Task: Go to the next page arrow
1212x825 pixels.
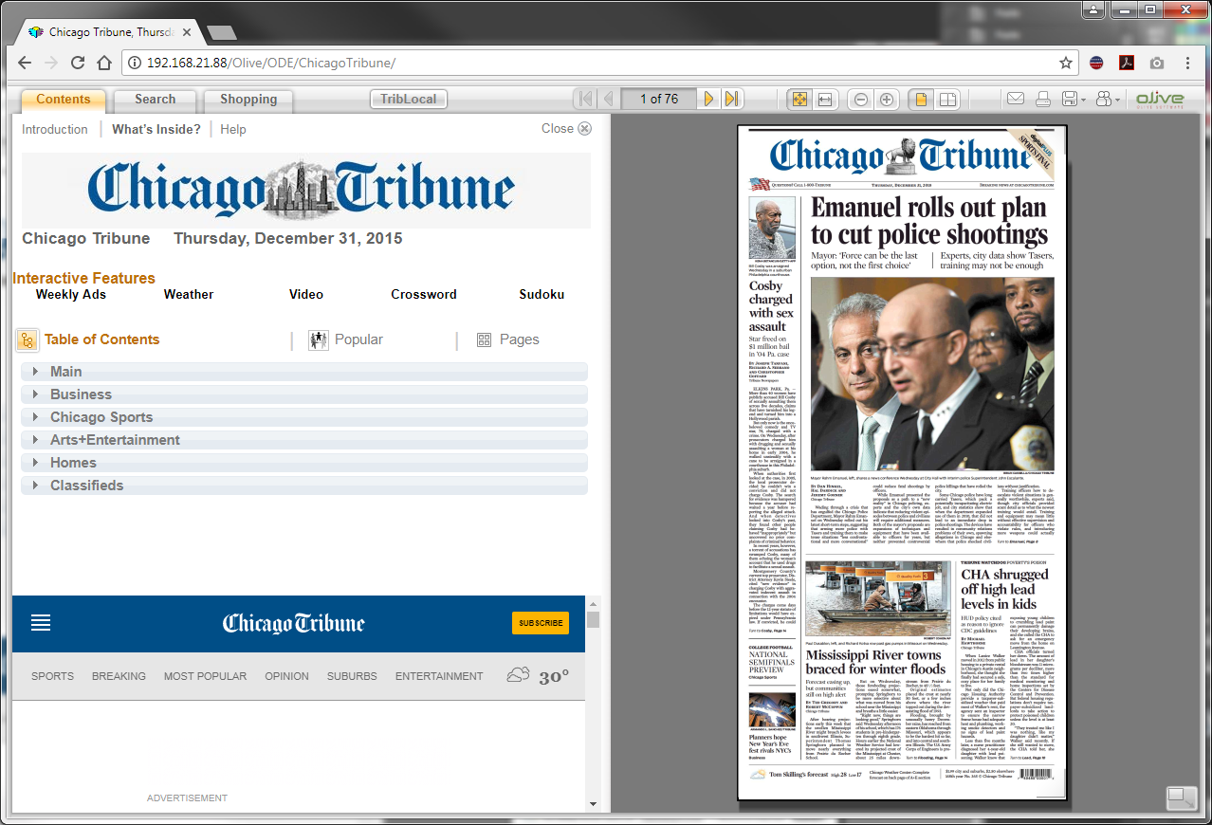Action: pos(708,100)
